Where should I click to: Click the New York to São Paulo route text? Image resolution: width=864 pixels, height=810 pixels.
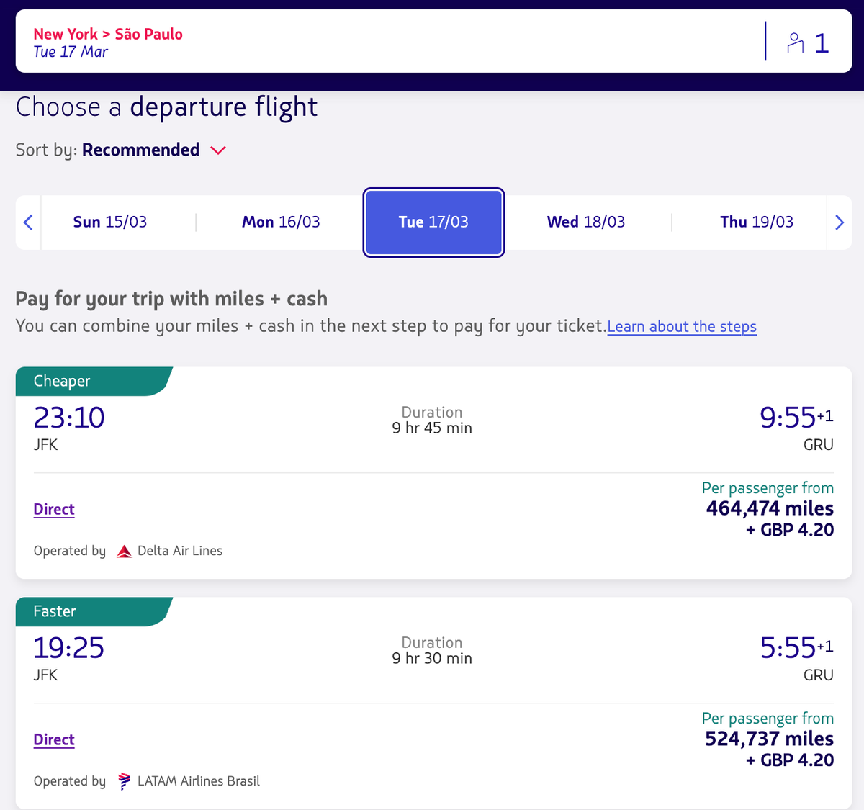[x=108, y=34]
